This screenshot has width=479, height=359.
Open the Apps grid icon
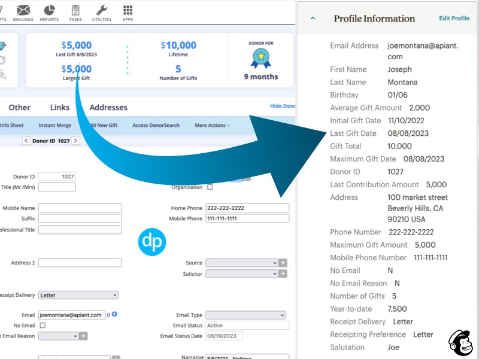coord(128,10)
